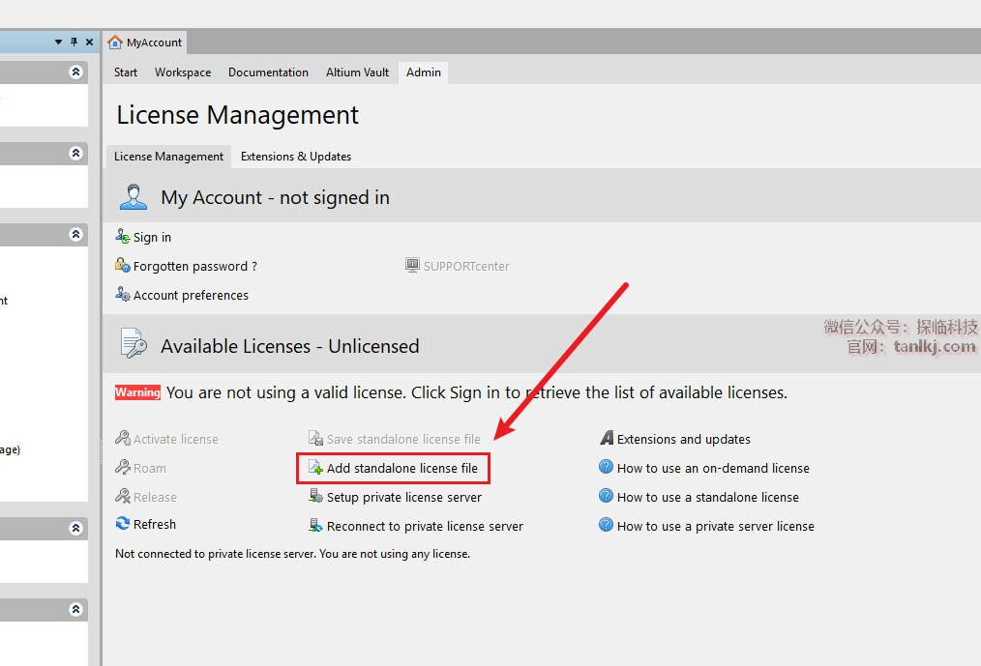Click the Save standalone license file icon
The height and width of the screenshot is (666, 981).
click(x=316, y=439)
